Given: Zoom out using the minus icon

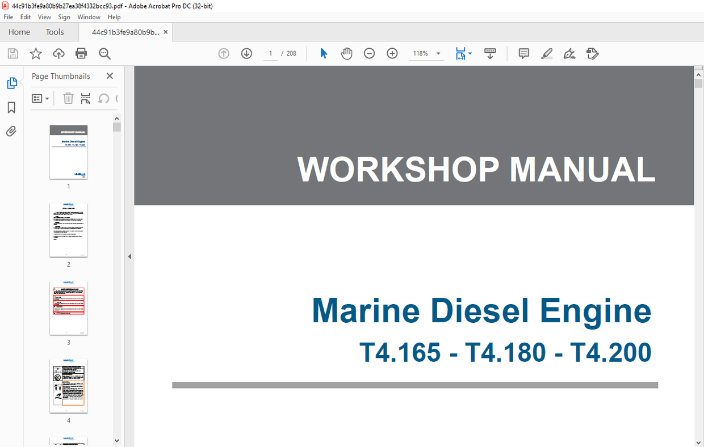Looking at the screenshot, I should (369, 53).
